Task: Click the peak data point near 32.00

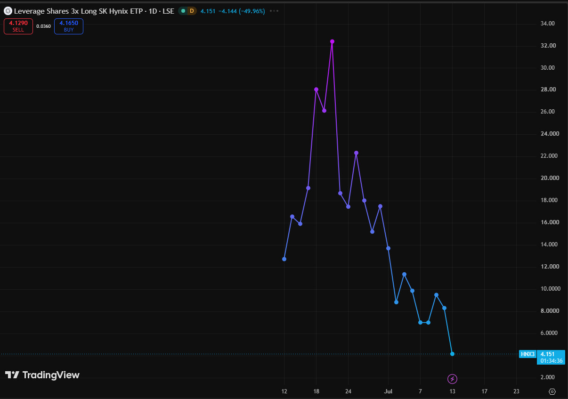Action: 332,41
